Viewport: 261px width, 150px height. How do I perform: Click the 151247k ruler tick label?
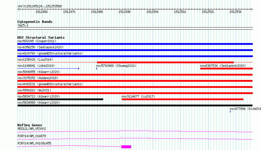69,12
